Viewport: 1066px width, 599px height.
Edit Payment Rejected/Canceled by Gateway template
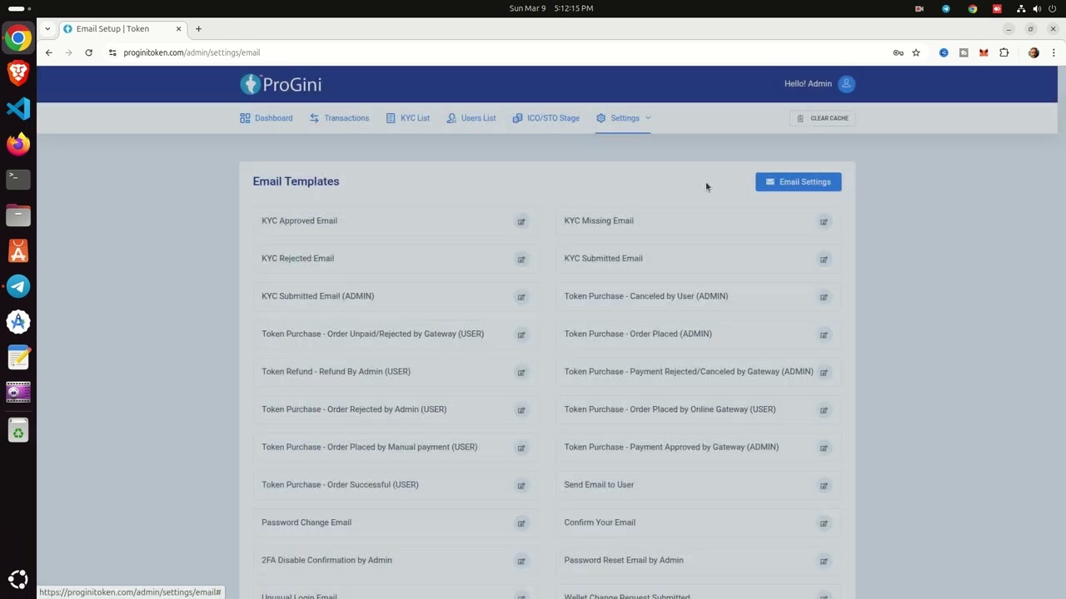pos(824,372)
